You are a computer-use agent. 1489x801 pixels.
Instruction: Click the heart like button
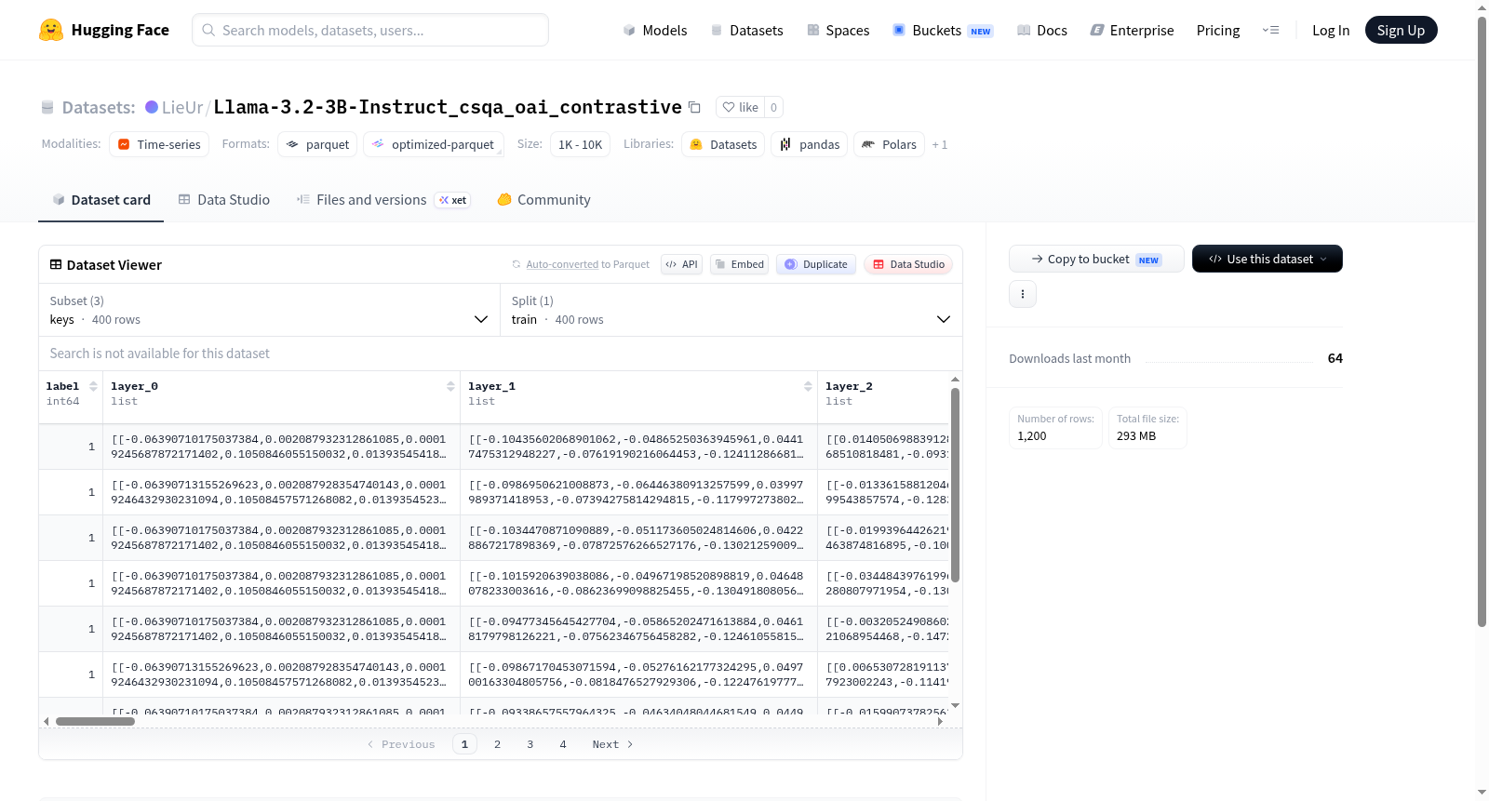pos(741,107)
